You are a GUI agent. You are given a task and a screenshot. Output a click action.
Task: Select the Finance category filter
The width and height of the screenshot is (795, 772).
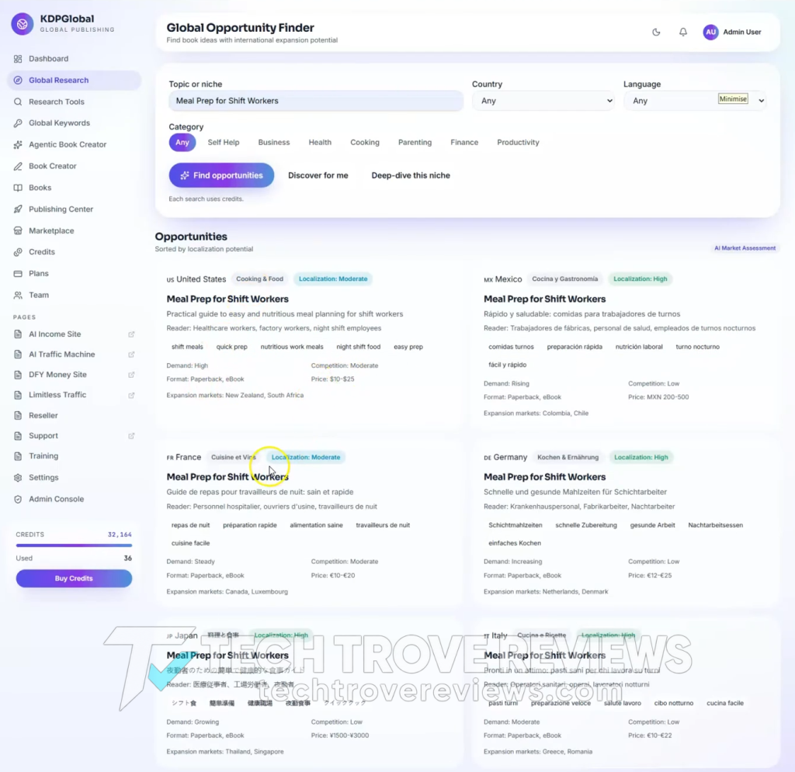(x=464, y=142)
